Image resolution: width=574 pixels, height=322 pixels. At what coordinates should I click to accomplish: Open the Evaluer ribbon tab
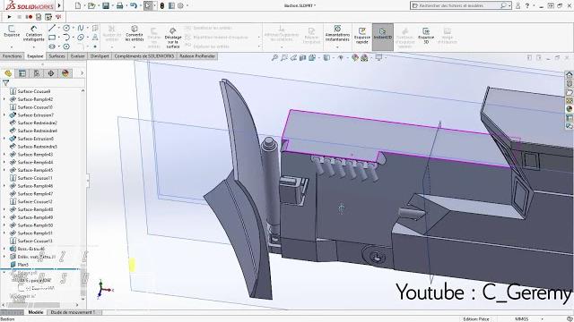(x=78, y=56)
